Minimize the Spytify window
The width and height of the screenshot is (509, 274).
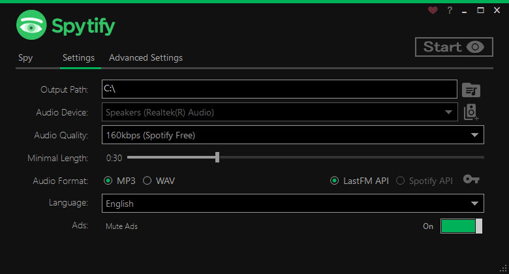465,10
